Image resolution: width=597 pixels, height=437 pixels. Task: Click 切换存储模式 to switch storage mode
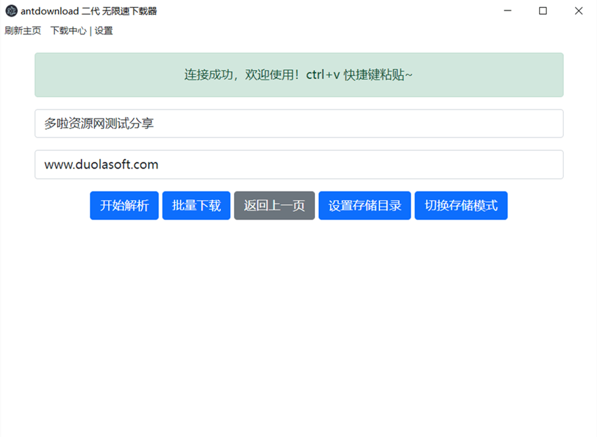tap(461, 205)
